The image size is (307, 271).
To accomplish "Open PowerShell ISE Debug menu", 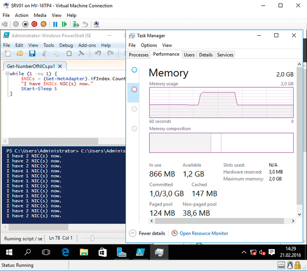I will (x=66, y=46).
